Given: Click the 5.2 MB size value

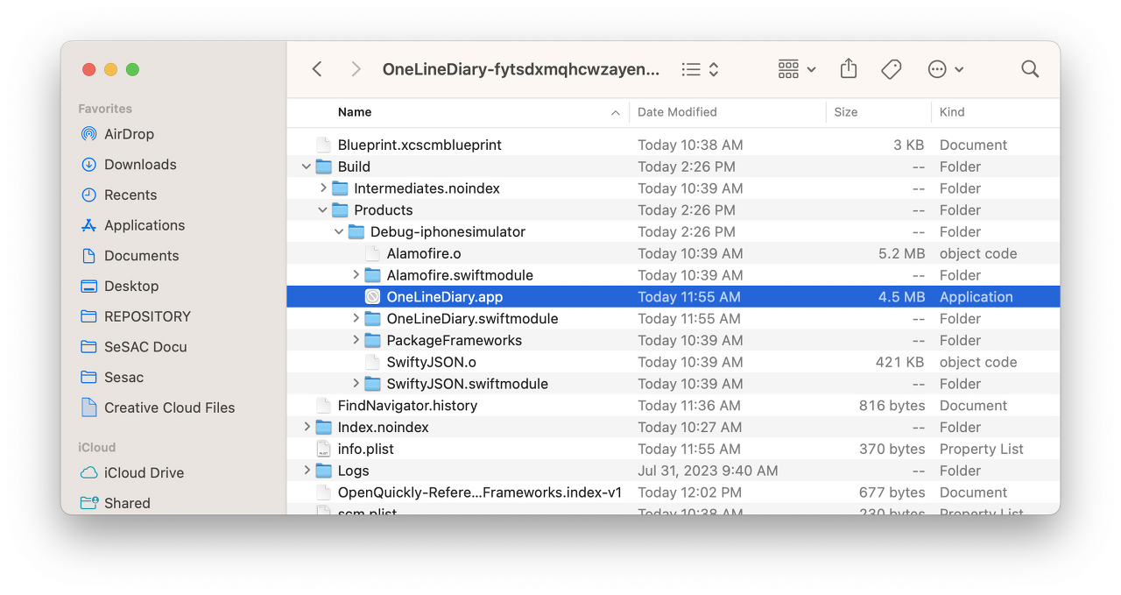Looking at the screenshot, I should tap(901, 253).
